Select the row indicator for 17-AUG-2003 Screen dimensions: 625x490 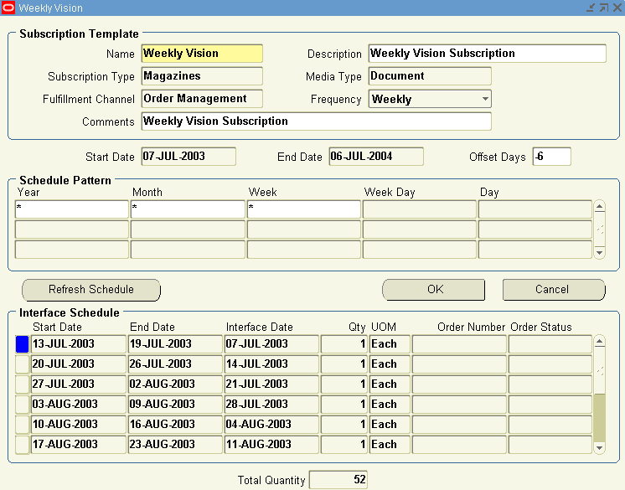tap(22, 445)
